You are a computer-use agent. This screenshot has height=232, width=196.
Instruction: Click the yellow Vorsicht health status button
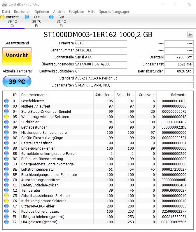pos(17,56)
